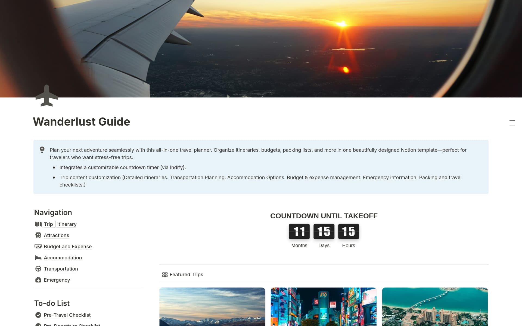Click the steering wheel icon beside Transportation
Image resolution: width=522 pixels, height=326 pixels.
(38, 269)
